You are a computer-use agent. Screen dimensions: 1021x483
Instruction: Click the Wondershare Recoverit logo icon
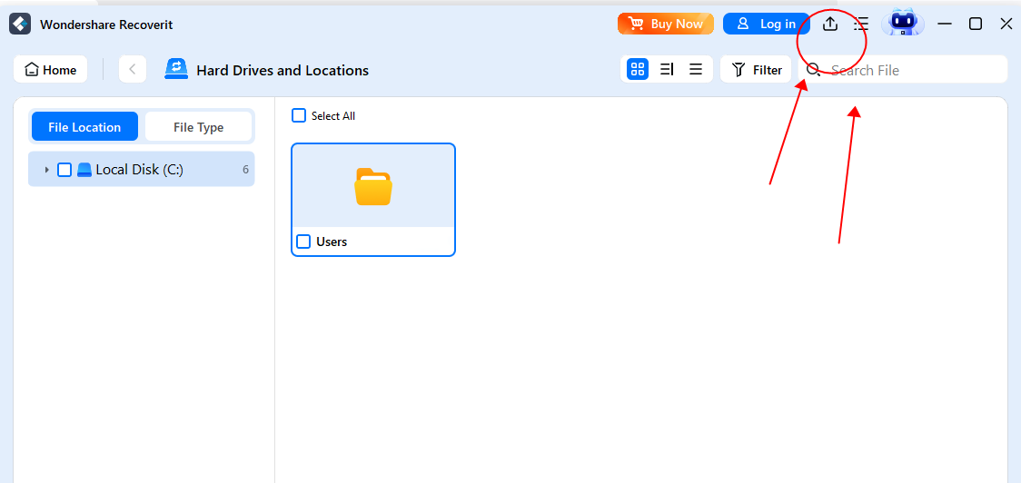tap(20, 25)
